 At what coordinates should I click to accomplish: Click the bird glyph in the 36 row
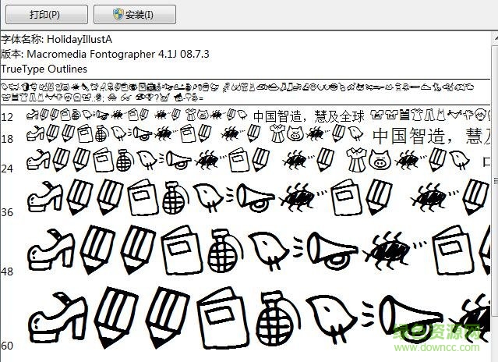[x=208, y=197]
